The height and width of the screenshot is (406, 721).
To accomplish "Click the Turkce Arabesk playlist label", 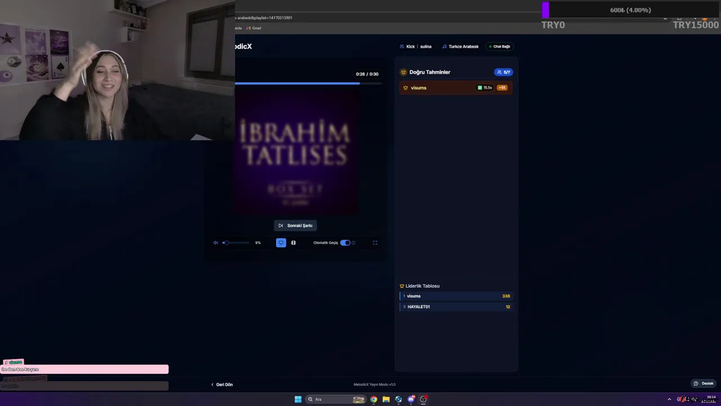I will pos(460,47).
